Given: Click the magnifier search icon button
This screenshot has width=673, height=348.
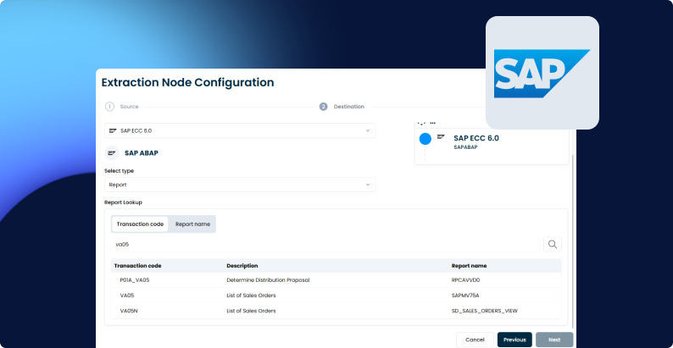Looking at the screenshot, I should [x=553, y=245].
